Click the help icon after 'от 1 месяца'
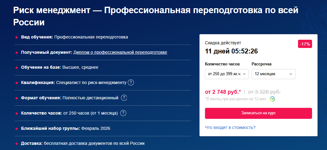The image size is (327, 150). [123, 113]
